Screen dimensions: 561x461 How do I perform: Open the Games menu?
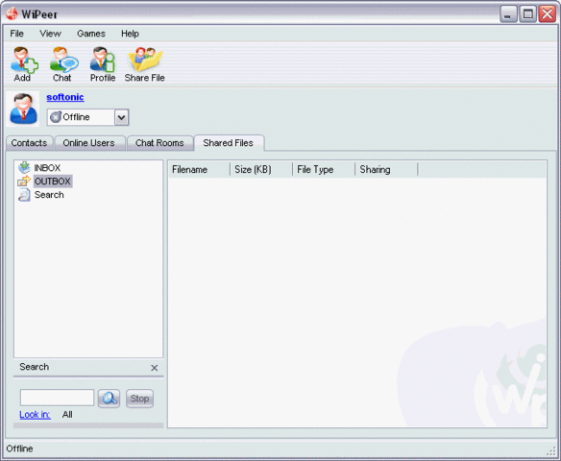91,34
